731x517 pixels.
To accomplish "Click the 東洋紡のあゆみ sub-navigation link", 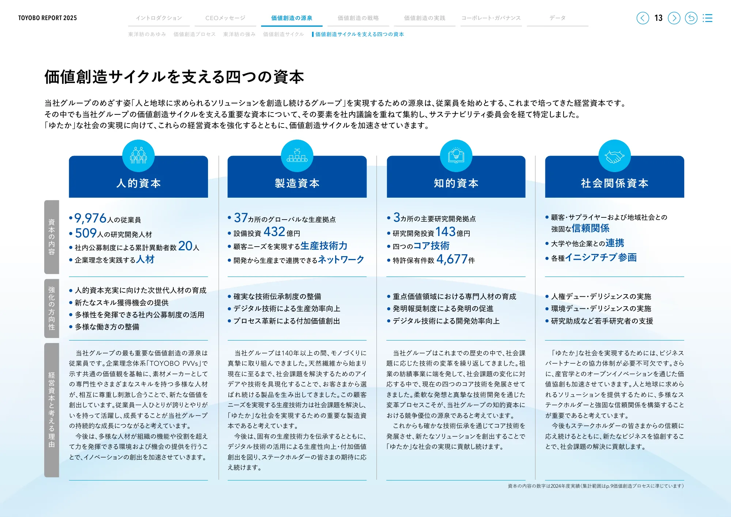I will [147, 34].
